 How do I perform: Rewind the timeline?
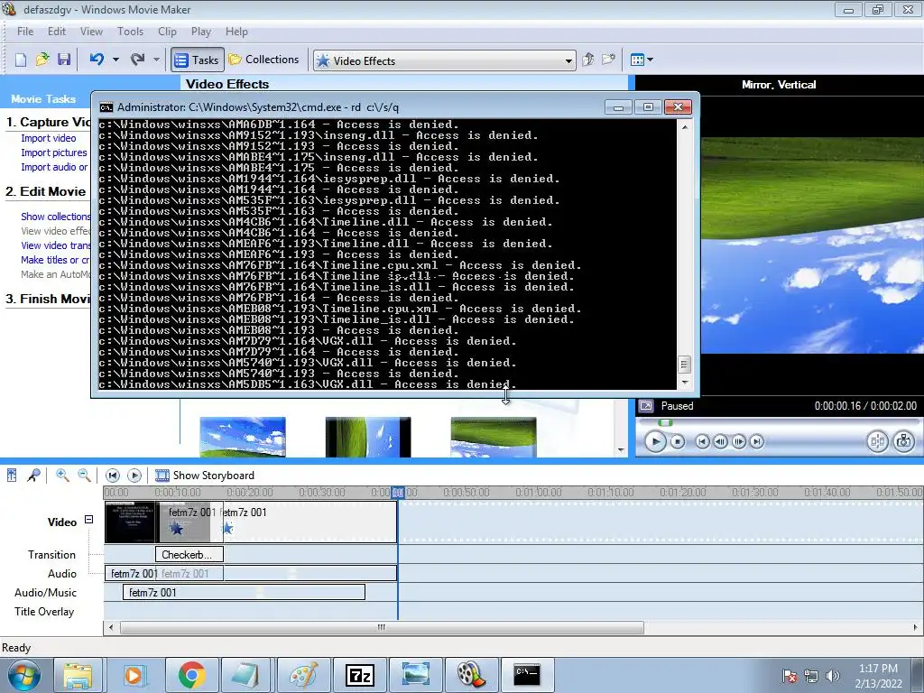[x=113, y=475]
